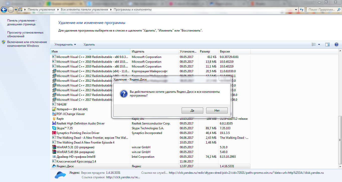Viewport: 342px width, 182px height.
Task: Sort by Издатель column header
Action: click(x=154, y=51)
